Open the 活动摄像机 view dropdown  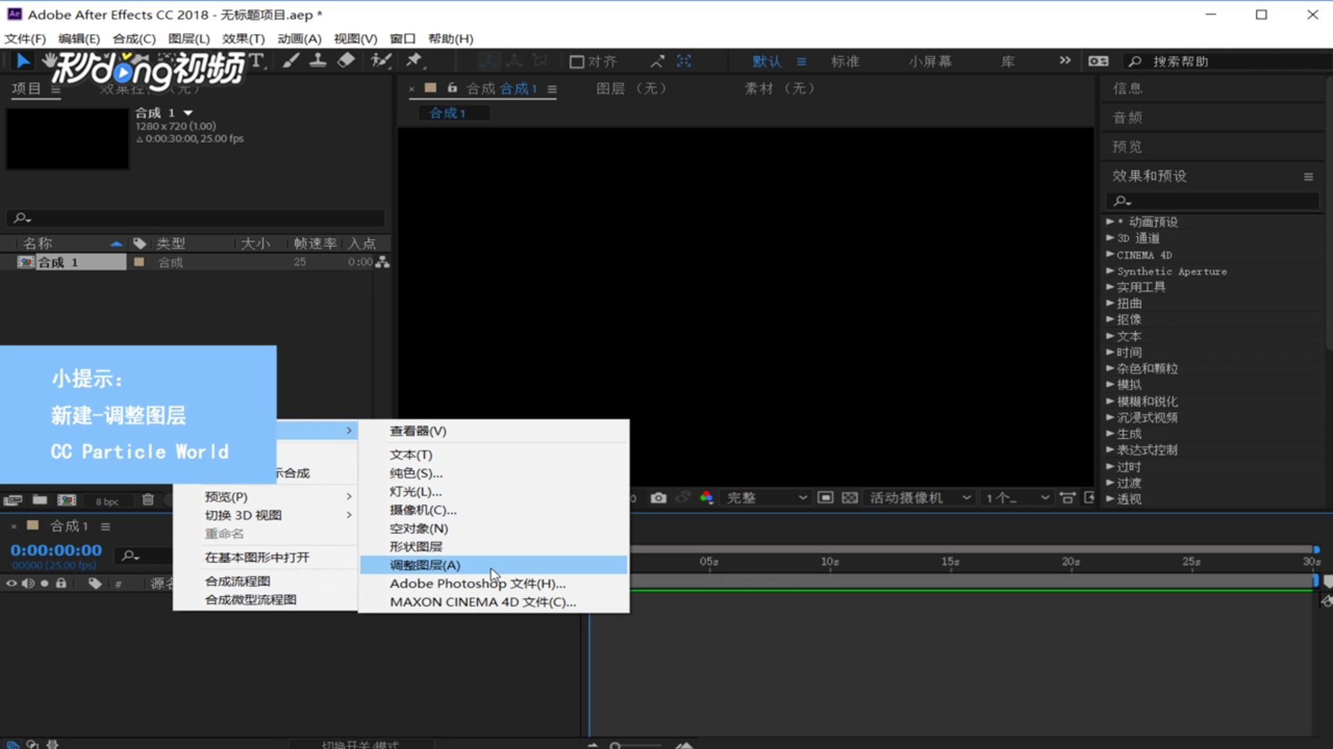[x=919, y=498]
